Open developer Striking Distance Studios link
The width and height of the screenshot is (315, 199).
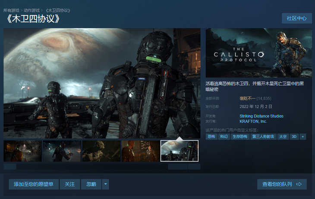pyautogui.click(x=261, y=116)
